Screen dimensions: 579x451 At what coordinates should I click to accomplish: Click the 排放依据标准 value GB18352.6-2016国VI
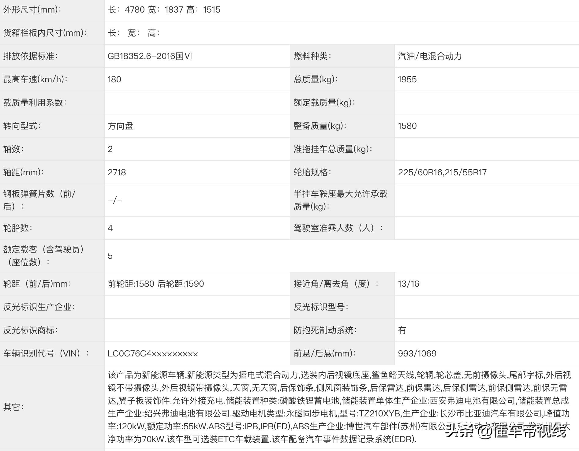tap(150, 56)
